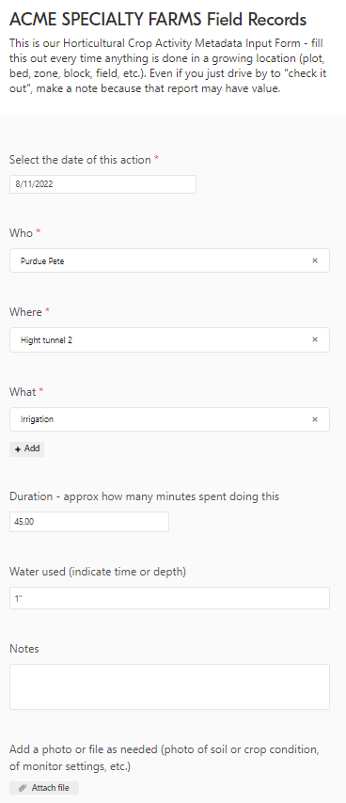Clear the Hight tunnel 2 selection
Viewport: 346px width, 803px height.
(315, 339)
